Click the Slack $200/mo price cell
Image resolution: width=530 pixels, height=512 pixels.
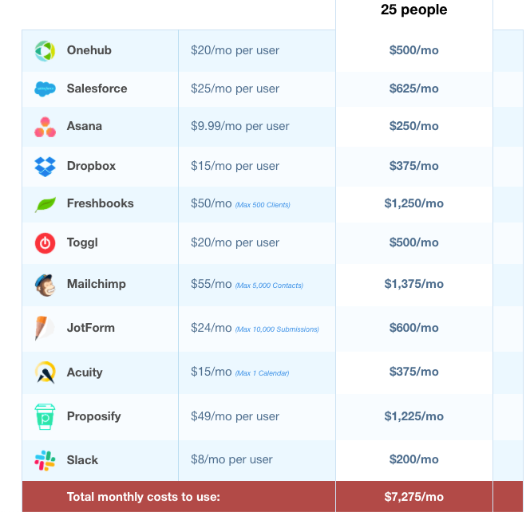(414, 459)
